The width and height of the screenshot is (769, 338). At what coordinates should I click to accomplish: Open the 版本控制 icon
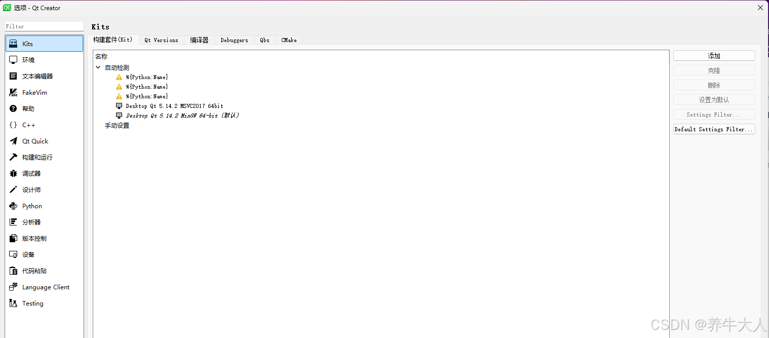[14, 239]
